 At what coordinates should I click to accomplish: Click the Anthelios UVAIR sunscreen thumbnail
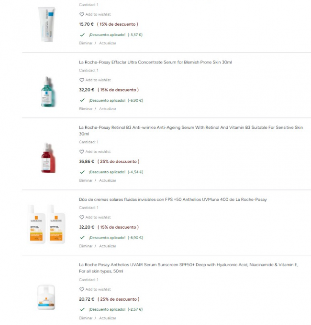[47, 297]
